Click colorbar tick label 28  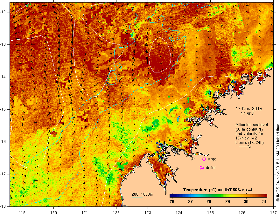click(209, 202)
